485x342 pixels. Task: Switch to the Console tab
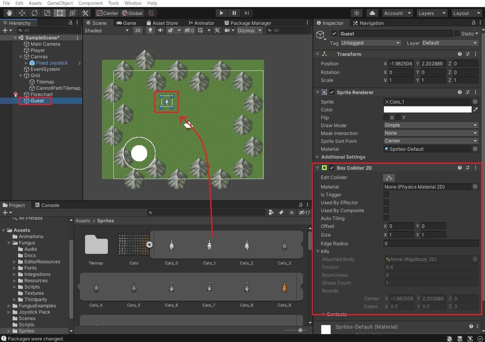pyautogui.click(x=47, y=205)
